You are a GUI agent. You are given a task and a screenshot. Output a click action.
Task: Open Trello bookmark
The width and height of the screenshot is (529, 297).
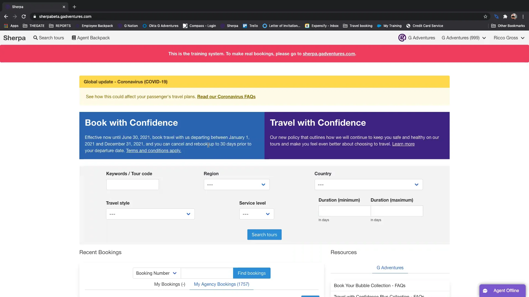tap(250, 26)
